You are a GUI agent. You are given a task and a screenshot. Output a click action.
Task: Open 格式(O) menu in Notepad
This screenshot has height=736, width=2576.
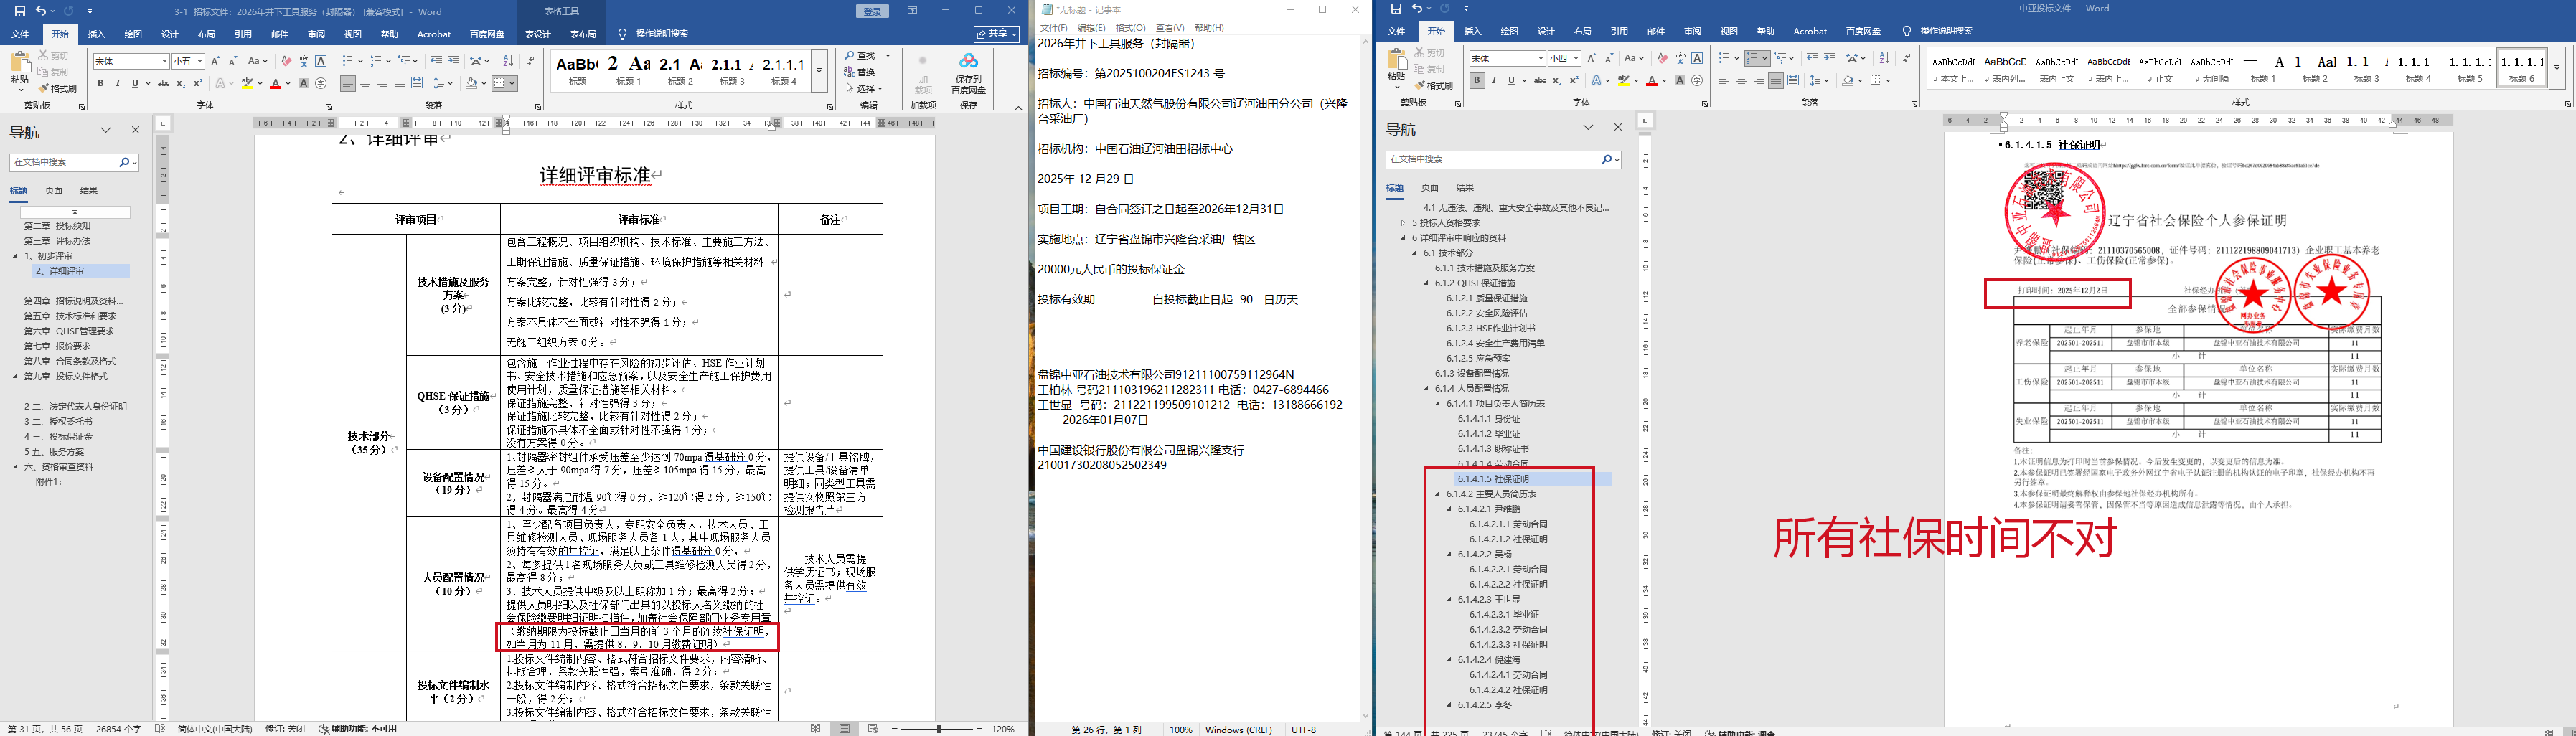click(1130, 28)
